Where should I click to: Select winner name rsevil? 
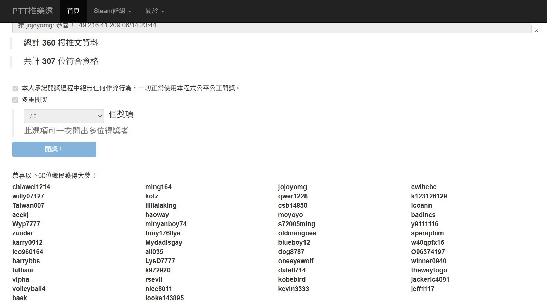[154, 280]
